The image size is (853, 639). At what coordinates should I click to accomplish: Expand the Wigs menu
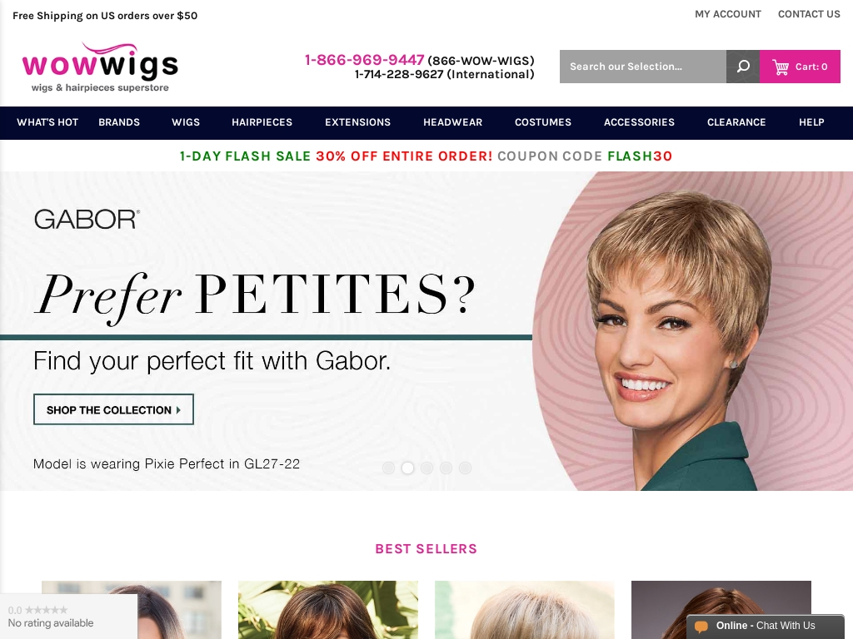pos(186,122)
